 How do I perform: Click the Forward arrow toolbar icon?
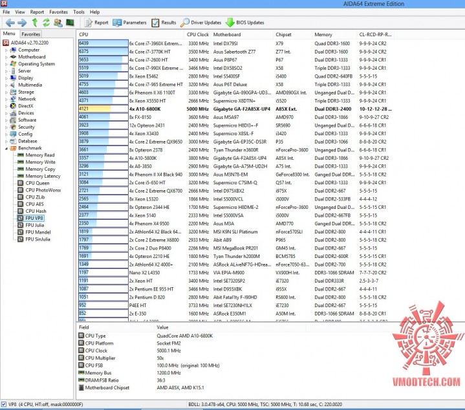pyautogui.click(x=22, y=23)
